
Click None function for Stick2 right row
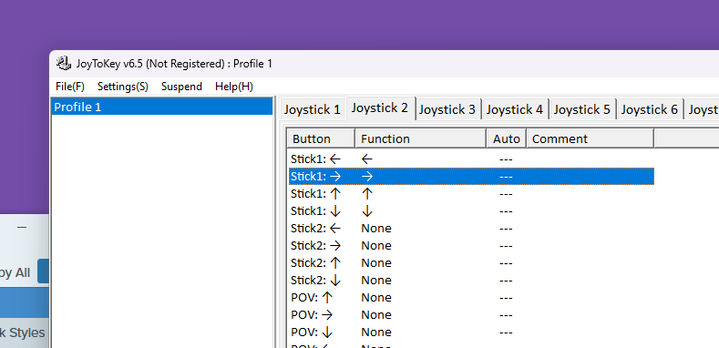376,246
